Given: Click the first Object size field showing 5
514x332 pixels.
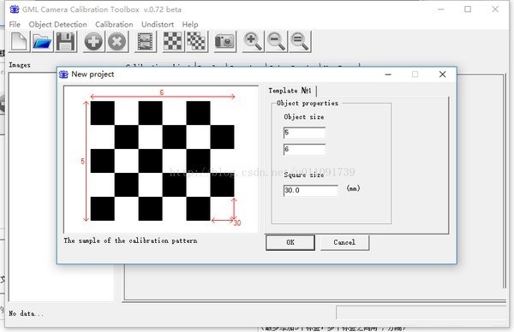Looking at the screenshot, I should [x=304, y=133].
